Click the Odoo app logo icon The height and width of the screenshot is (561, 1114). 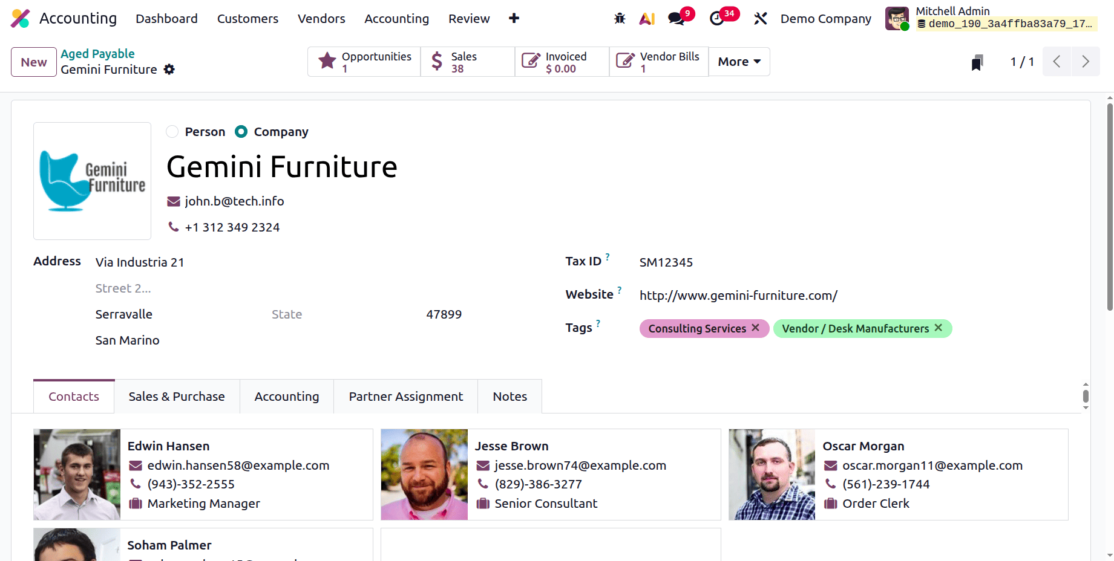tap(20, 19)
